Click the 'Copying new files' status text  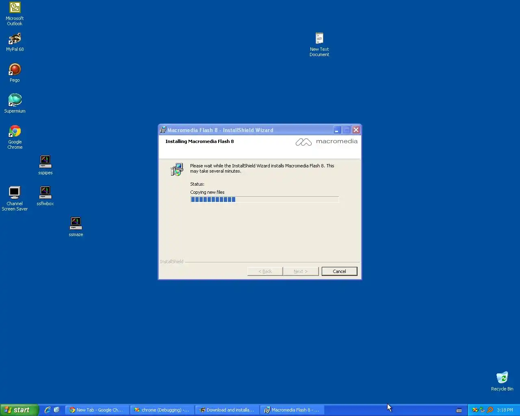(x=207, y=192)
